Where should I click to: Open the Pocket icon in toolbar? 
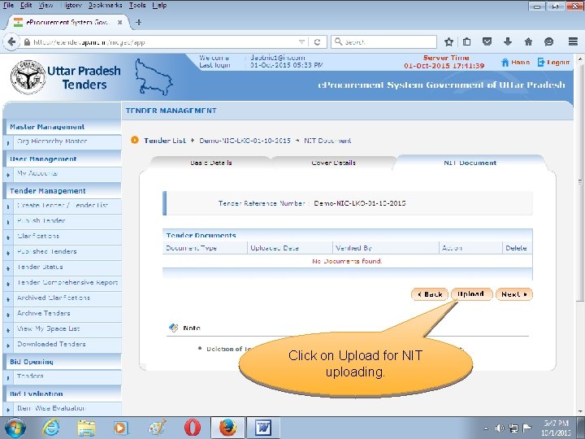487,41
